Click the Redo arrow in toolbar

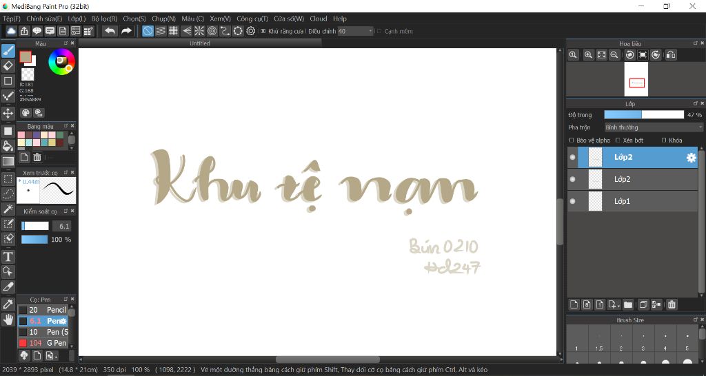pyautogui.click(x=127, y=31)
